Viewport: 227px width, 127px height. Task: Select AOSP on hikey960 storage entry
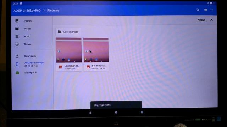pyautogui.click(x=32, y=64)
